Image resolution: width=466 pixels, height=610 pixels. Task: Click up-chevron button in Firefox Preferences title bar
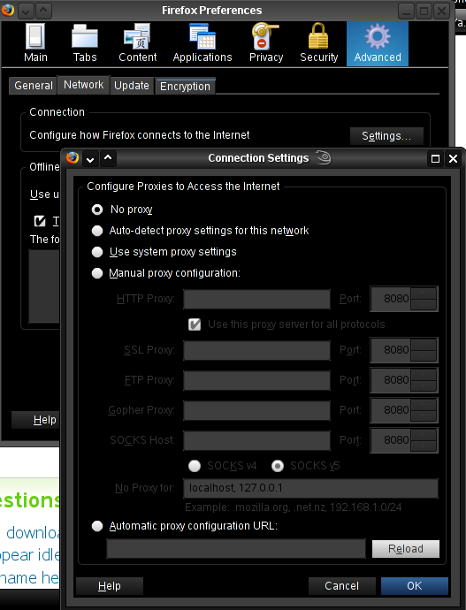(43, 11)
